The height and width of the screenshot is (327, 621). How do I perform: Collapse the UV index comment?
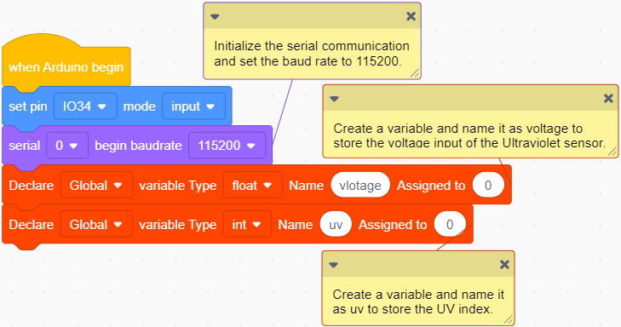333,265
